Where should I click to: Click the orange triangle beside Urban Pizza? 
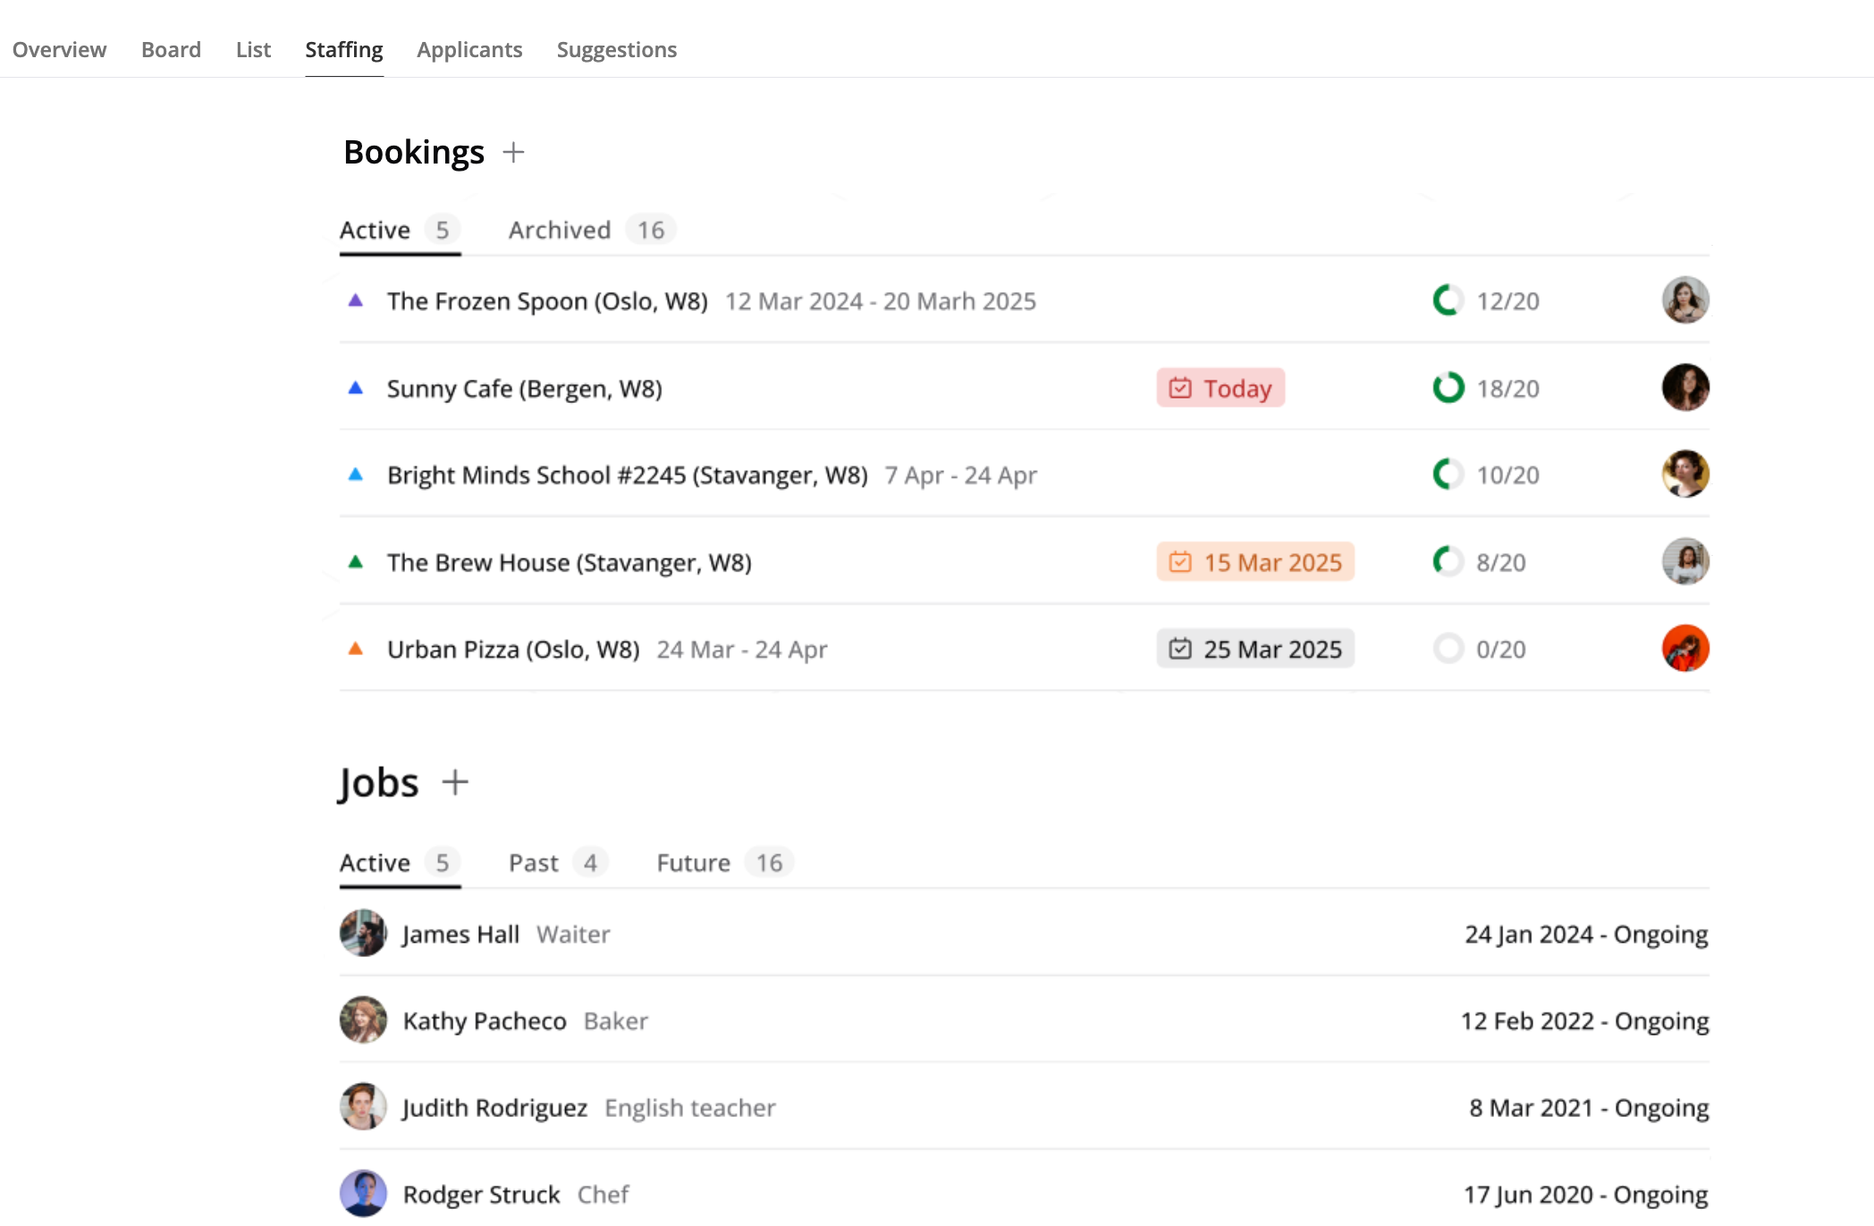click(x=356, y=649)
